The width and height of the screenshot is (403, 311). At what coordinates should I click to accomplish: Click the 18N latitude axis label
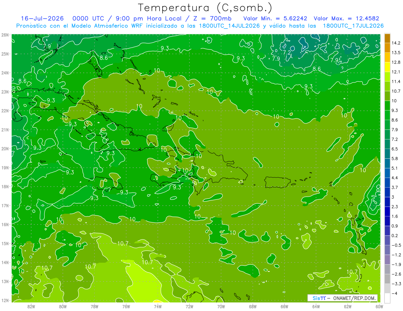[x=5, y=187]
